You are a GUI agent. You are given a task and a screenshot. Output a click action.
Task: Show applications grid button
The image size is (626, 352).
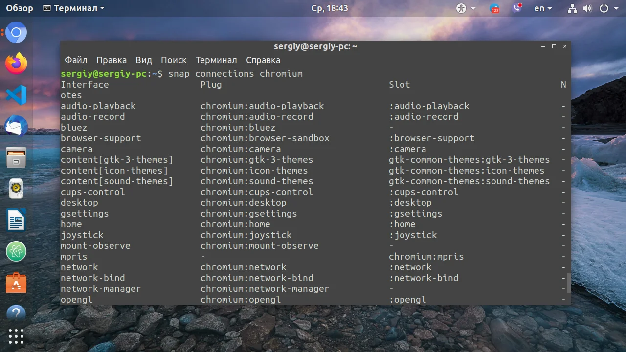[16, 336]
